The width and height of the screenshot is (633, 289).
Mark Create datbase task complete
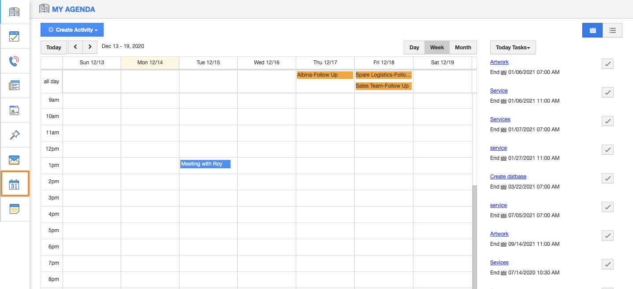click(x=607, y=178)
